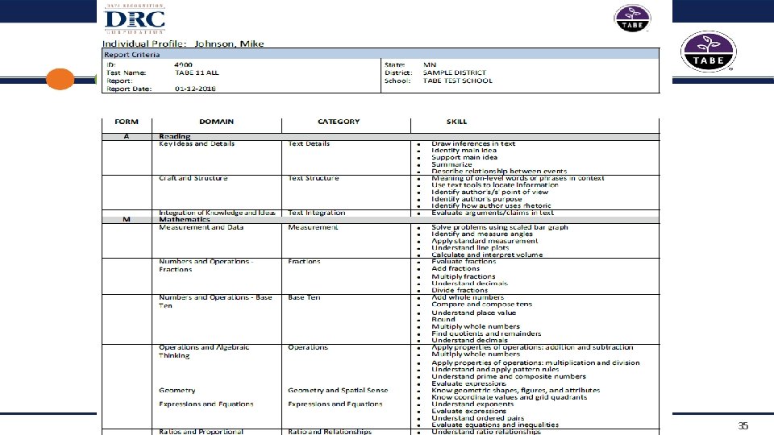The image size is (774, 435).
Task: Select the "Operations" category cell
Action: 307,347
